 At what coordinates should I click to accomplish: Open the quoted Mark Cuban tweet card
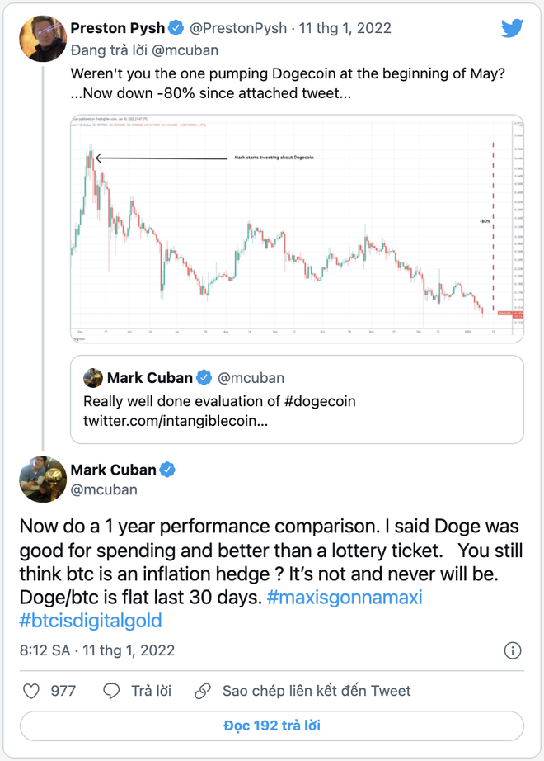click(298, 399)
